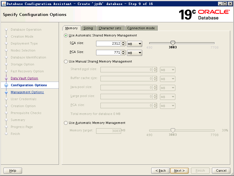Image resolution: width=234 pixels, height=176 pixels.
Task: Click the Buffer cache size spinner
Action: click(x=155, y=78)
